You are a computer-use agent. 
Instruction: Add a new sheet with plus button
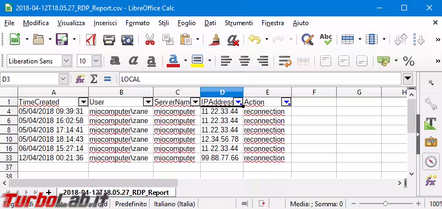(x=48, y=193)
